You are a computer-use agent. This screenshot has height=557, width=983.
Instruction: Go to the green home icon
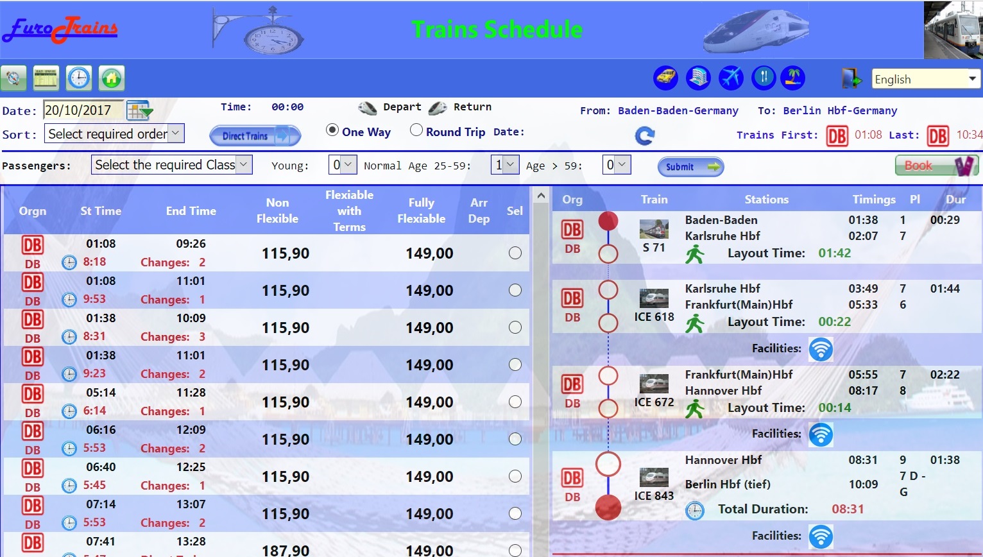[112, 79]
